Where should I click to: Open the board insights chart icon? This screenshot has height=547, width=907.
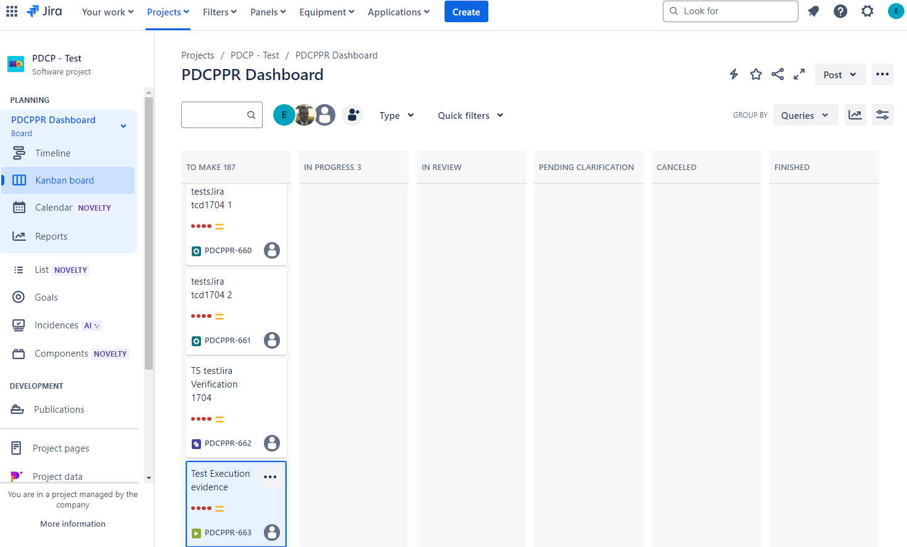[855, 115]
